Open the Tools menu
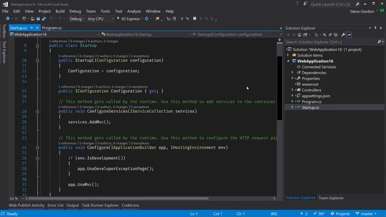This screenshot has height=217, width=386. [x=105, y=11]
